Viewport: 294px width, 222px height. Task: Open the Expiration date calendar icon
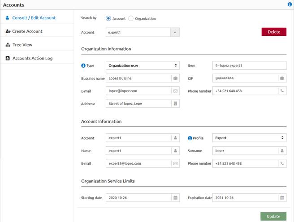282,198
